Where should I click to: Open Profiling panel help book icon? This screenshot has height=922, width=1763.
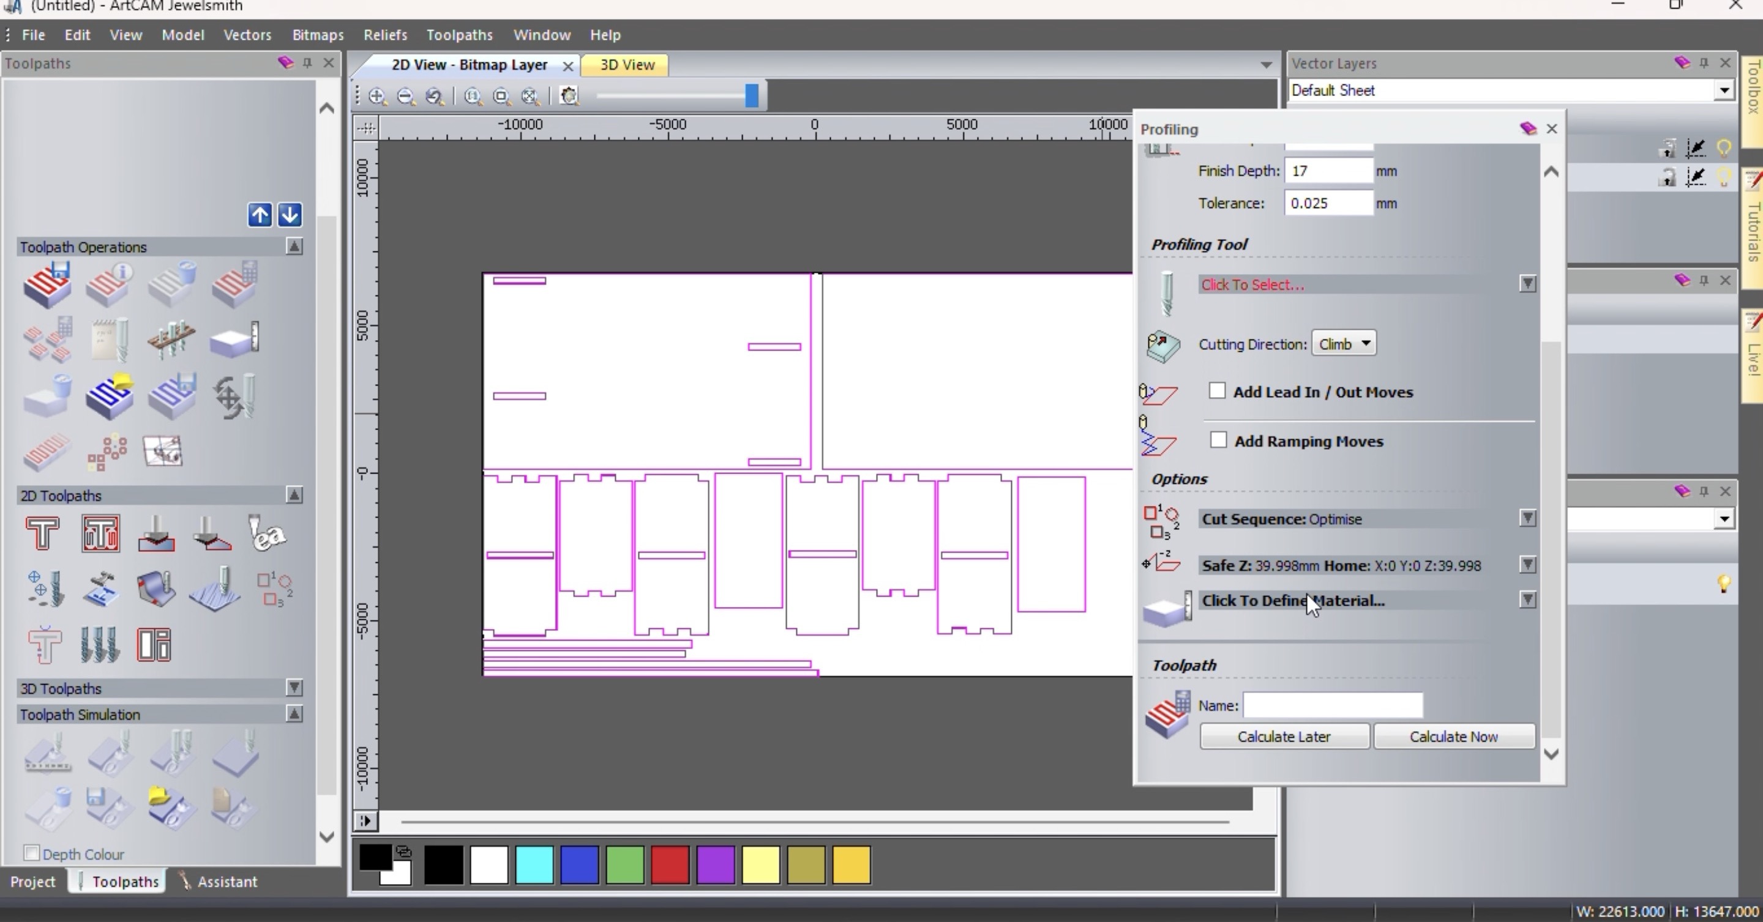coord(1527,128)
